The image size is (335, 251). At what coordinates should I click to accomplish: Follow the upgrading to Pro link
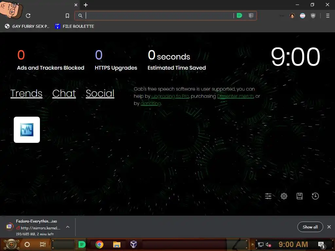[170, 96]
